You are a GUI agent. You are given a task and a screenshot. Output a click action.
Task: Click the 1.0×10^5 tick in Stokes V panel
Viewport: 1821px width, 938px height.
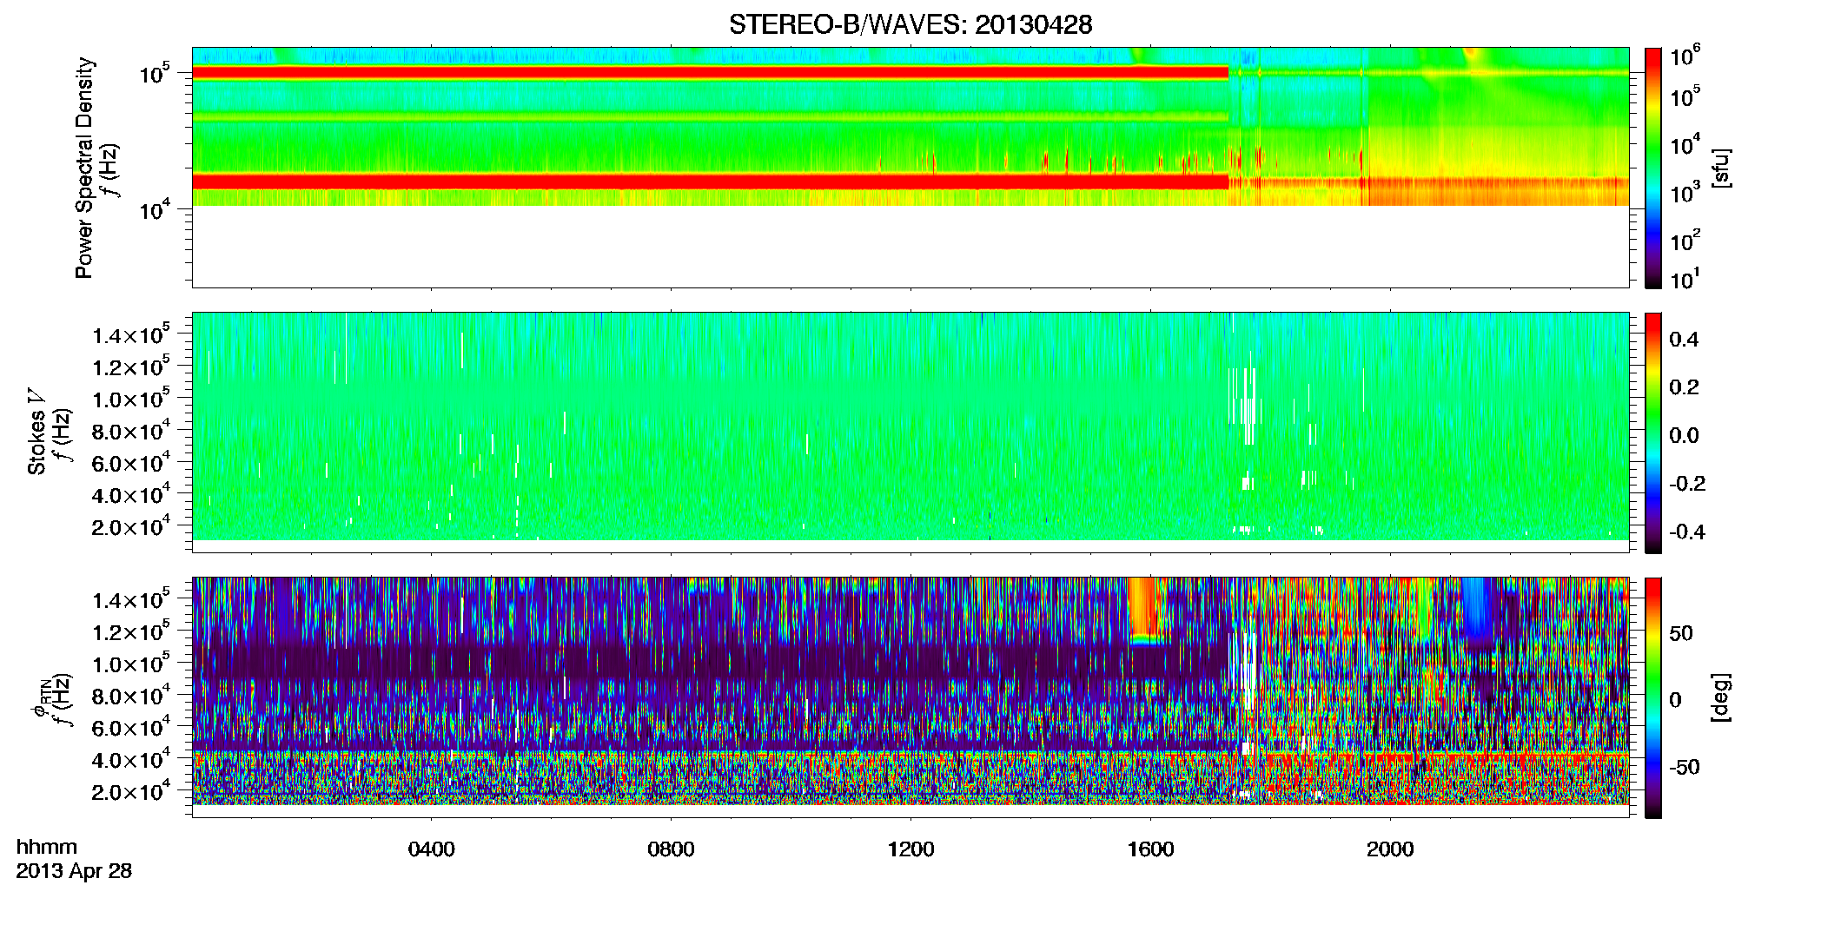click(130, 399)
